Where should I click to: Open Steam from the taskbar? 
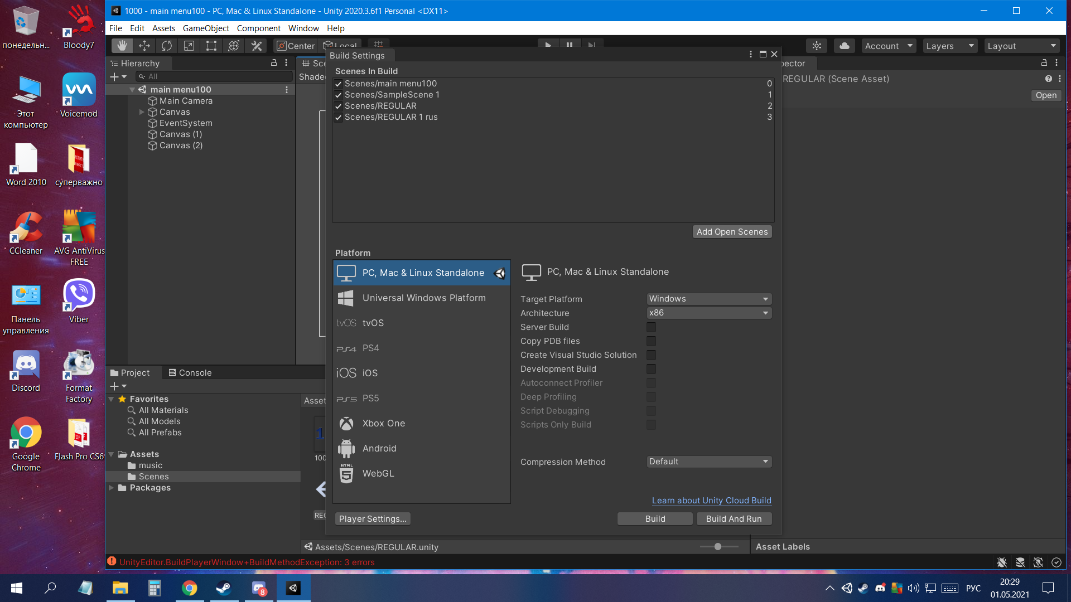click(224, 588)
